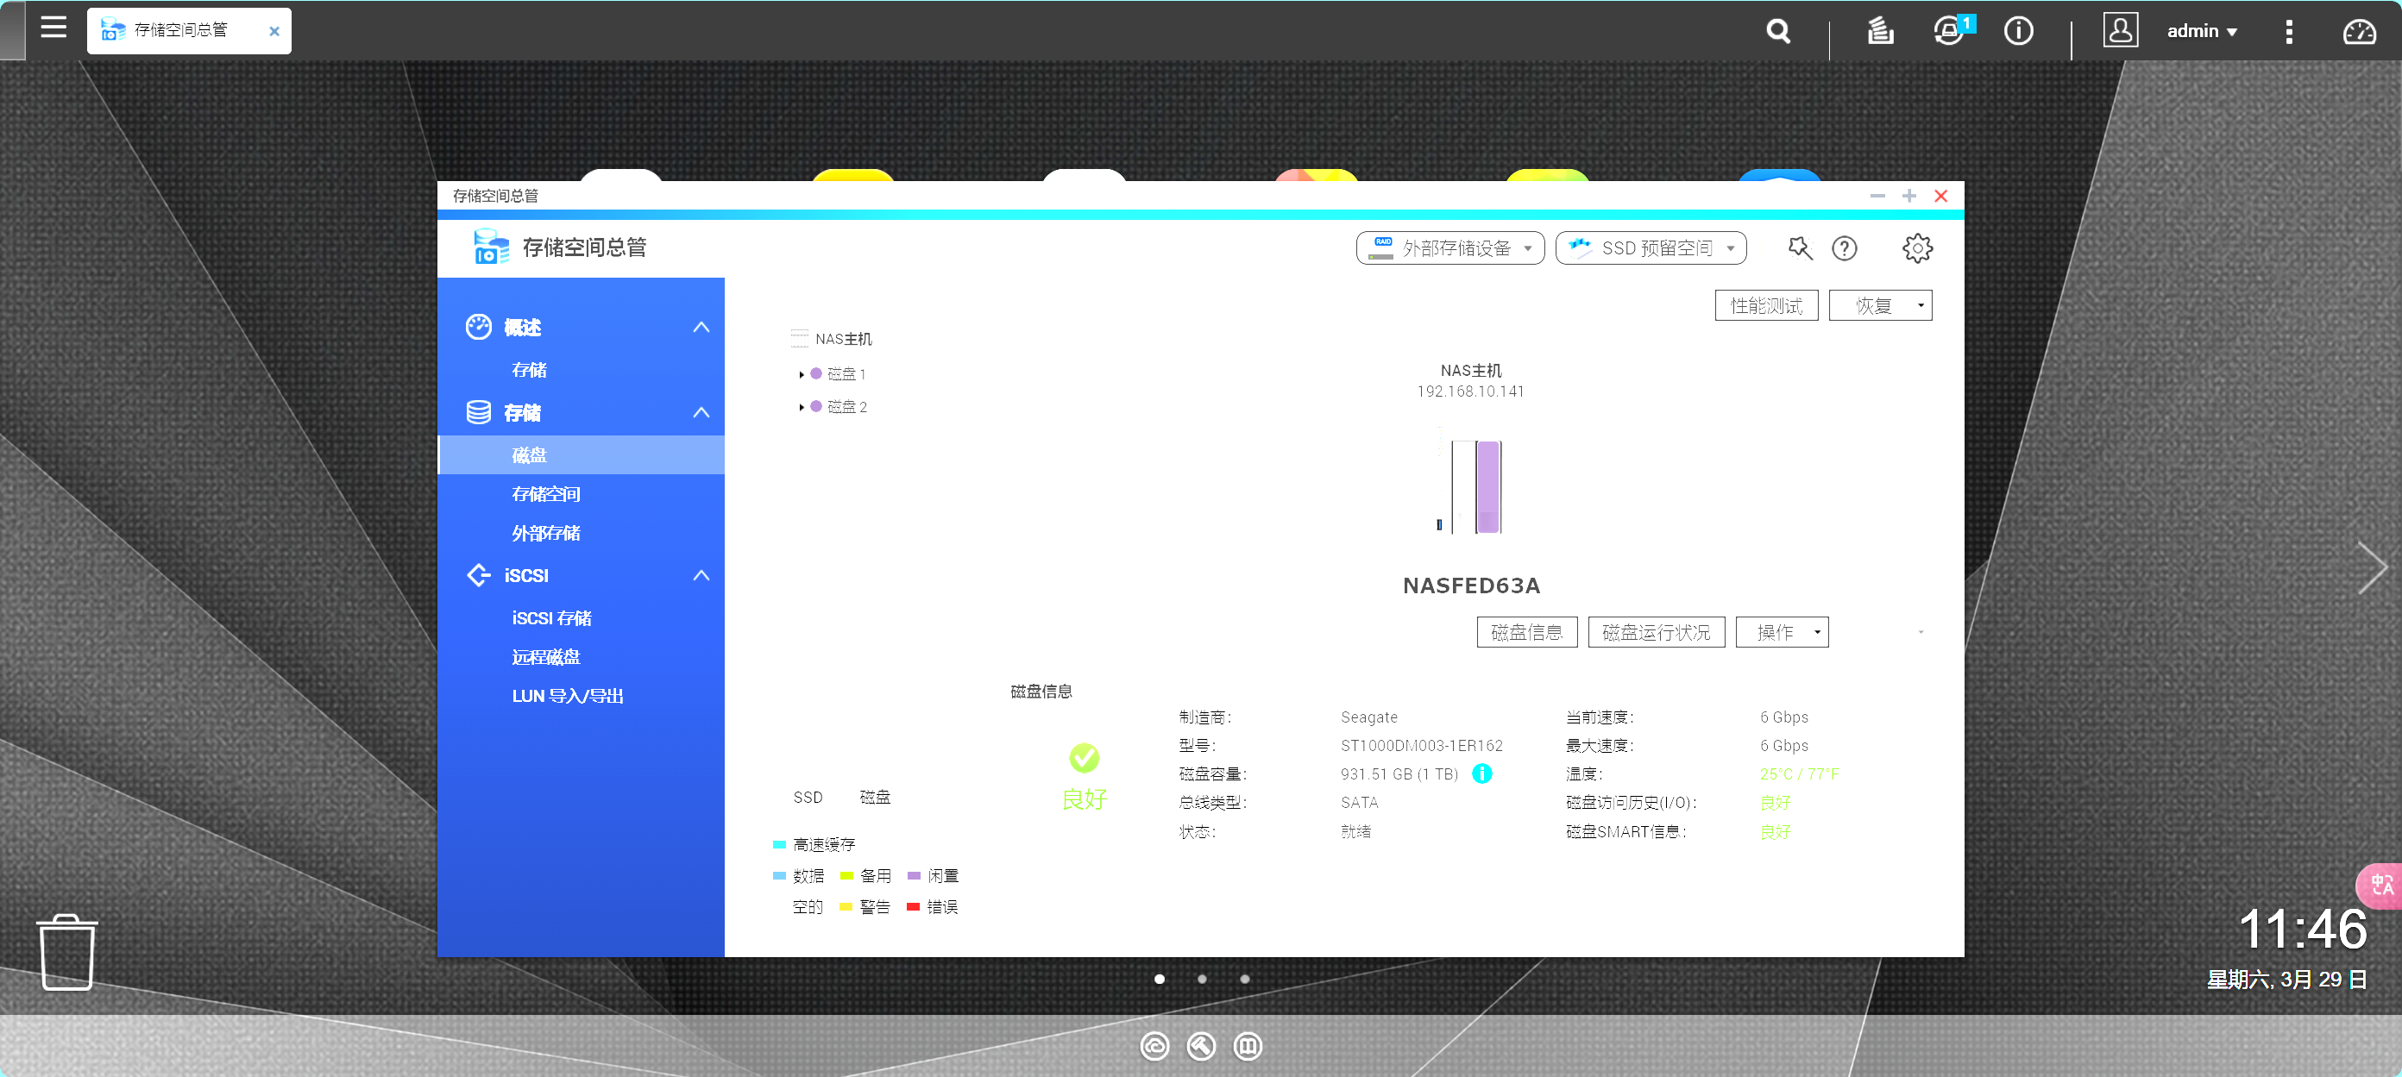Screen dimensions: 2402x1077
Task: Collapse the Overview sidebar section
Action: click(x=701, y=327)
